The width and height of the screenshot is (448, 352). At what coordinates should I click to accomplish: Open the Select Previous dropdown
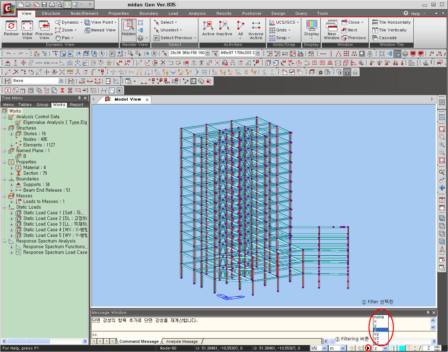[175, 38]
